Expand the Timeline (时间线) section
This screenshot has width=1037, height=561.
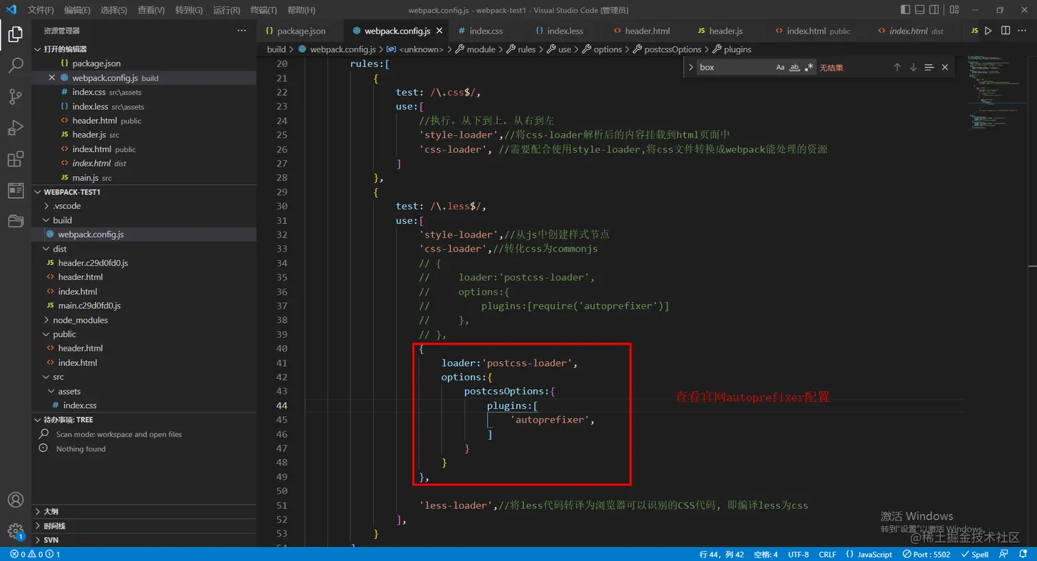coord(144,526)
